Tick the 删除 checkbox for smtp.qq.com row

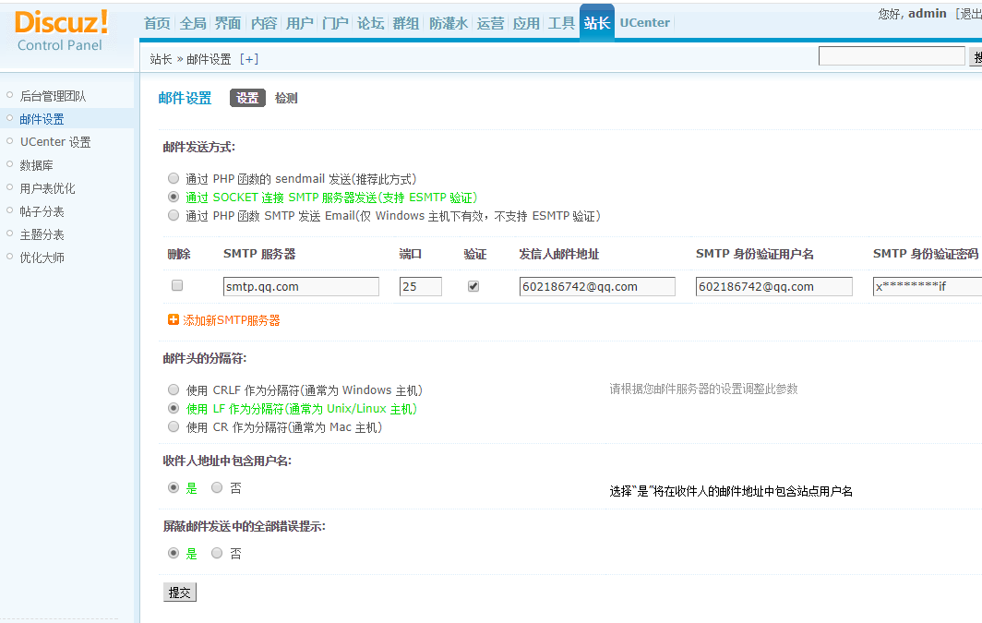pos(177,286)
